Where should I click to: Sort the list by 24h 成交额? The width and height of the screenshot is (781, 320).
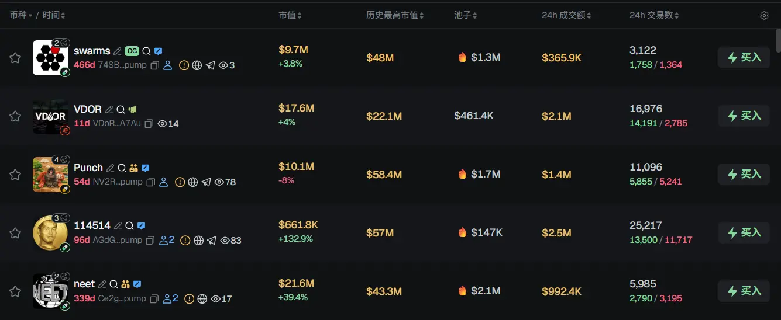coord(567,15)
